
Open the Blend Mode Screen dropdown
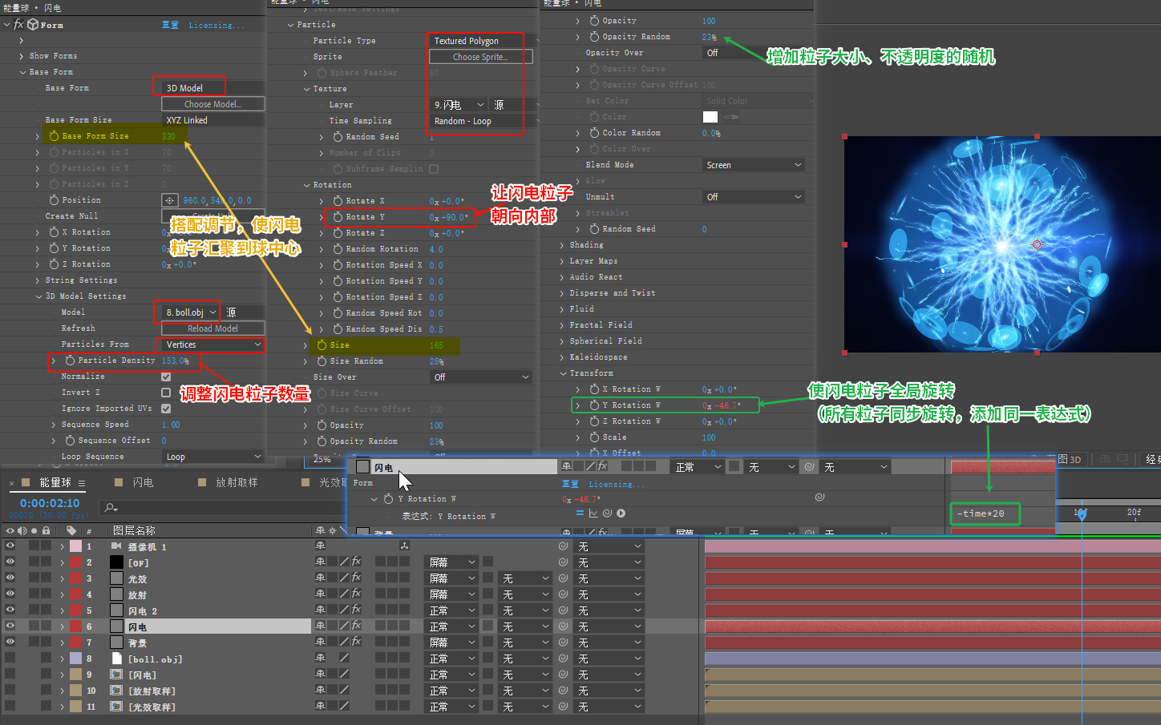[753, 165]
